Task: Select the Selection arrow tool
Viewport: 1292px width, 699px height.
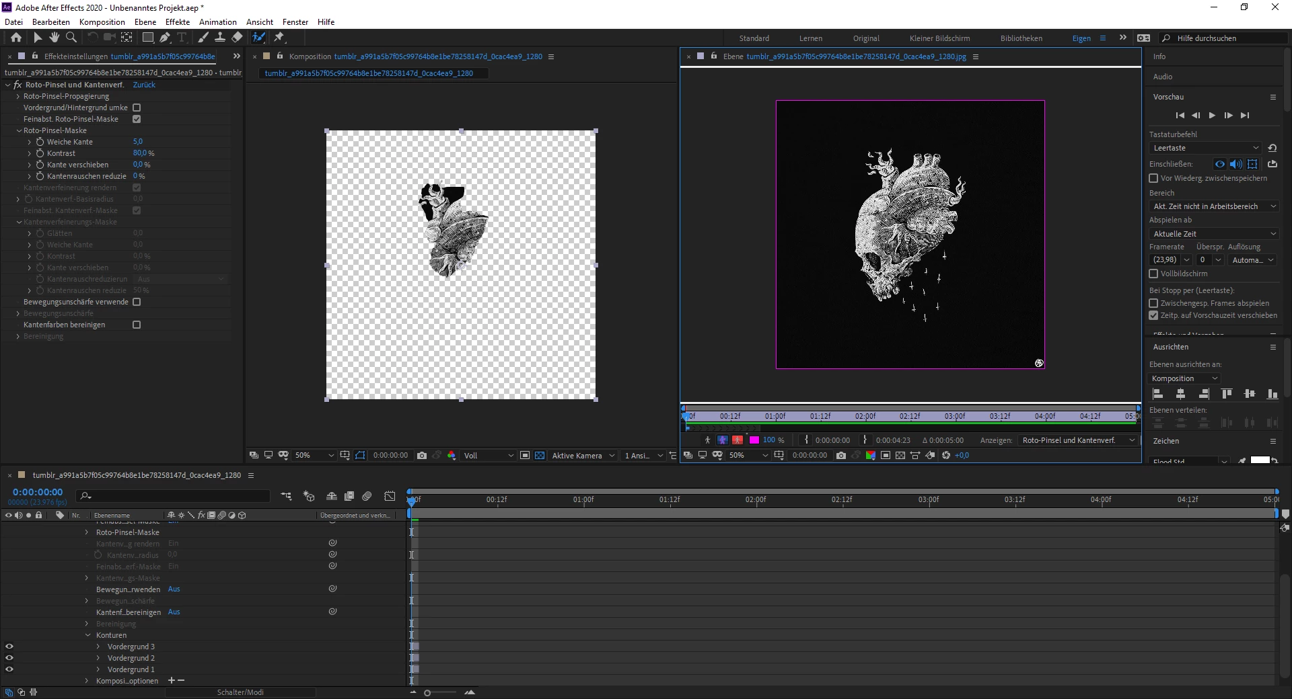Action: click(38, 38)
